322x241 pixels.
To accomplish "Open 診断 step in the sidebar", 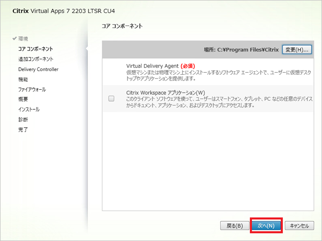I will coord(23,120).
